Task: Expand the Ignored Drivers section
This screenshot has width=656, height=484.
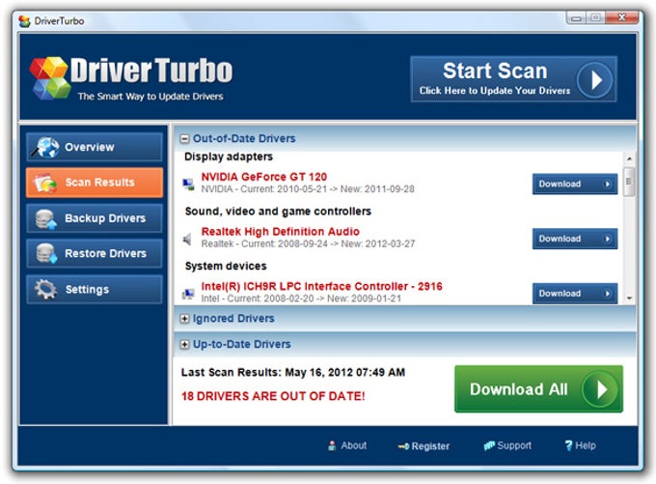Action: (x=184, y=319)
